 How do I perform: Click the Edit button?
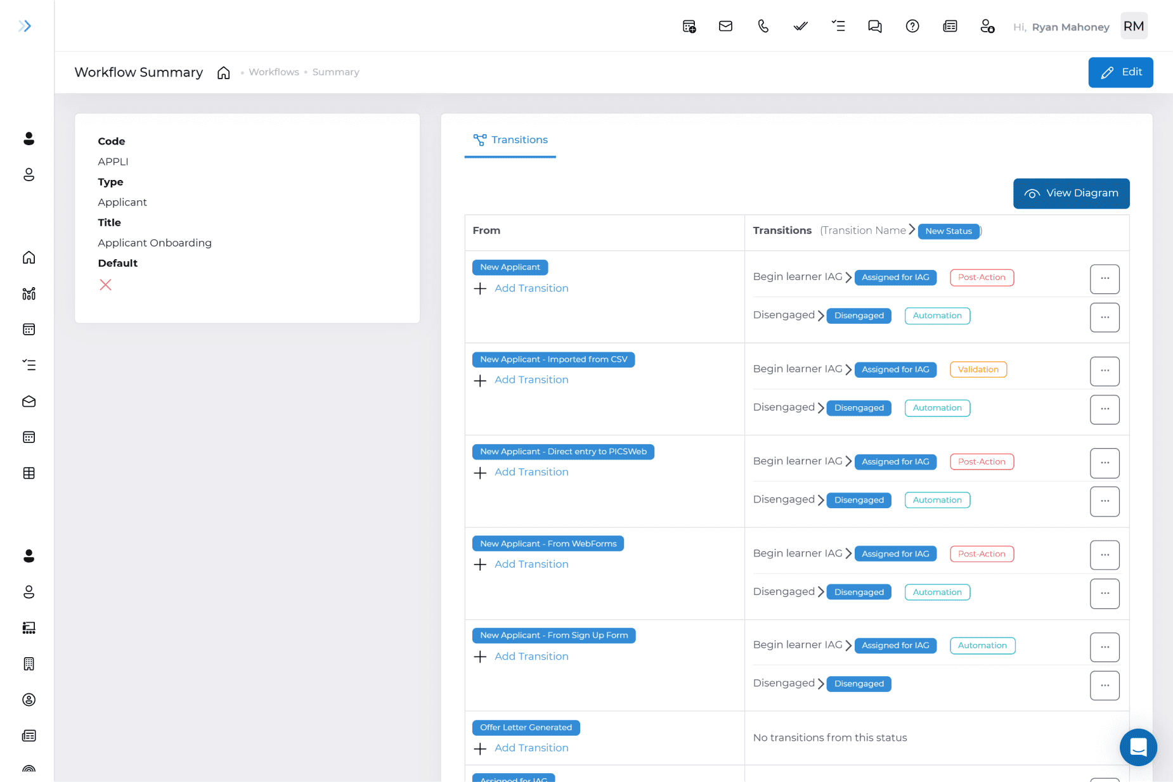point(1120,72)
